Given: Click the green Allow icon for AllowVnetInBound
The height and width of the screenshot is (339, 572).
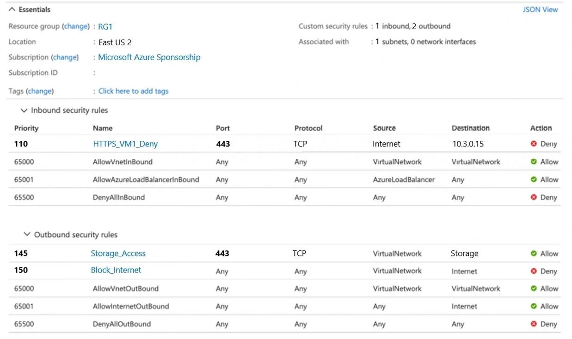Looking at the screenshot, I should click(534, 162).
